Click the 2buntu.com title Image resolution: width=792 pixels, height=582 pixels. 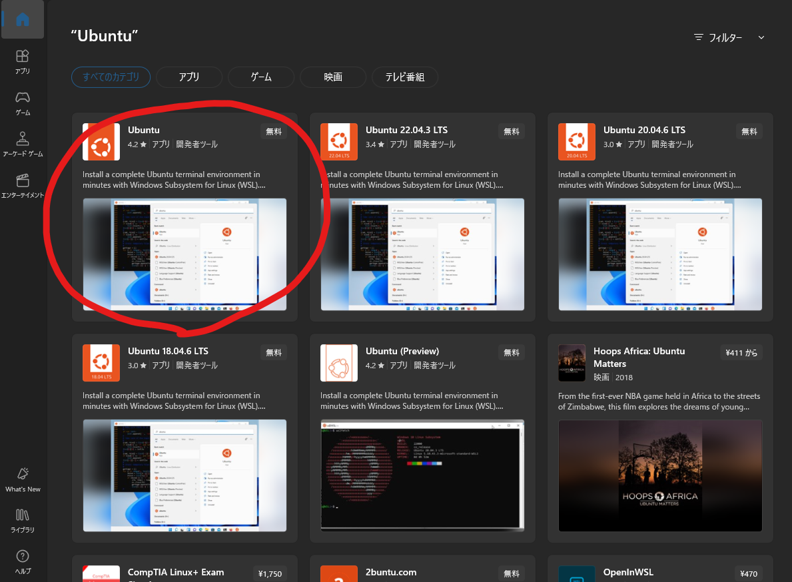(391, 573)
